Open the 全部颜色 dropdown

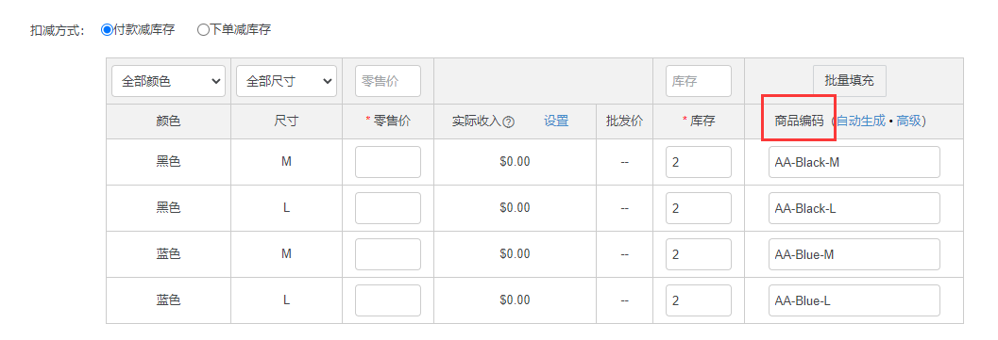tap(169, 81)
